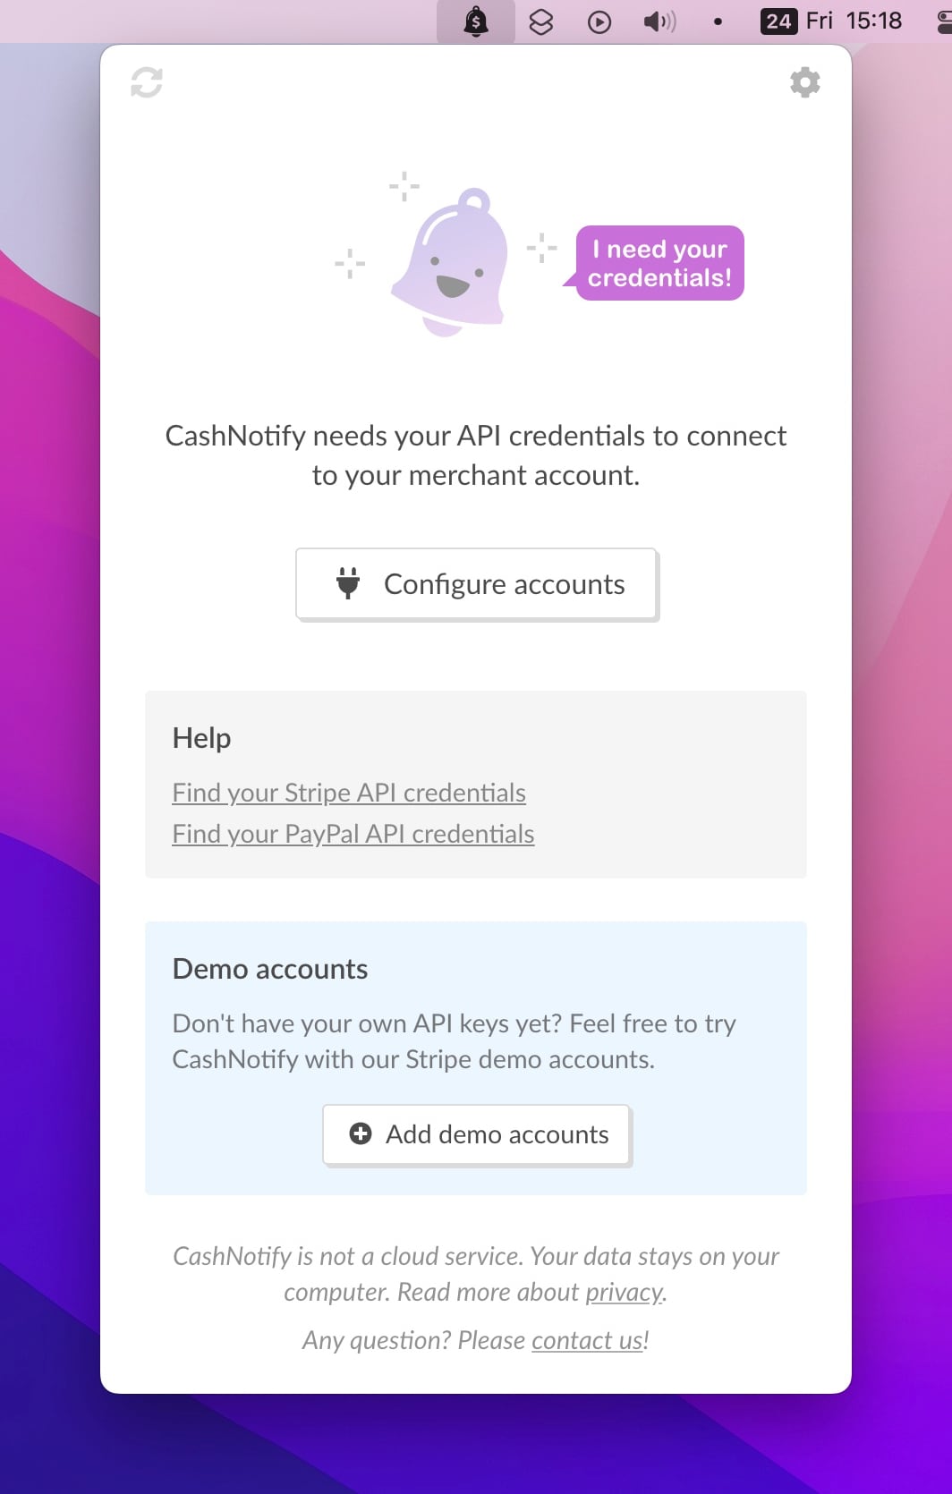Click the plug icon beside Configure accounts
Viewport: 952px width, 1494px height.
348,583
